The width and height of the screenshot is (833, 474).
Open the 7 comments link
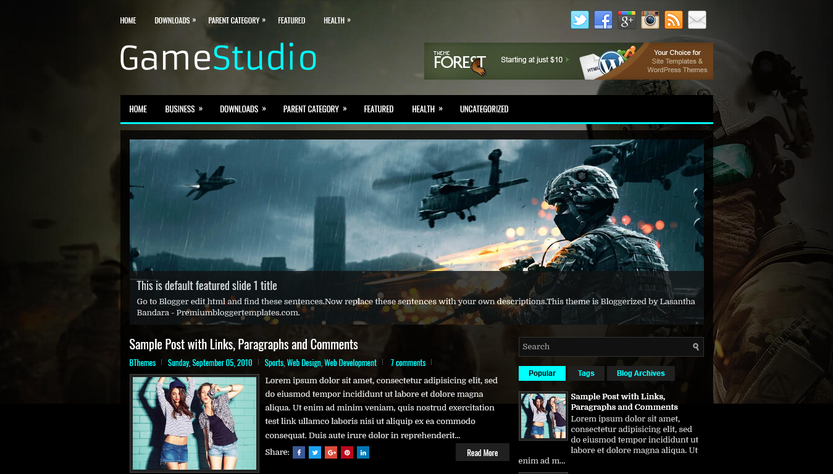click(408, 363)
